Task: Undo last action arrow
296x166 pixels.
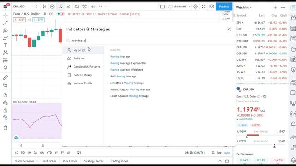Action: [x=100, y=6]
